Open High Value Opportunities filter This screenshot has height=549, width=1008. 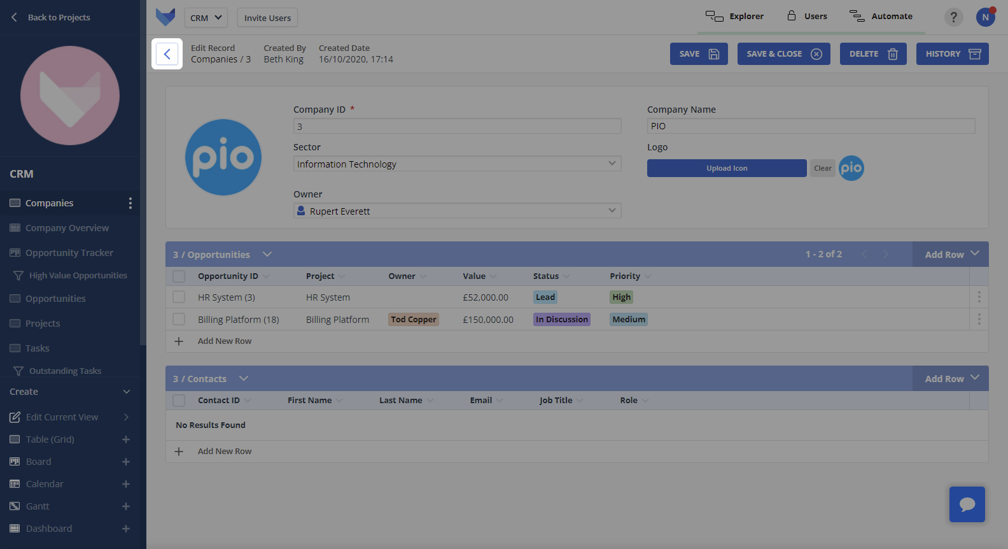(78, 276)
